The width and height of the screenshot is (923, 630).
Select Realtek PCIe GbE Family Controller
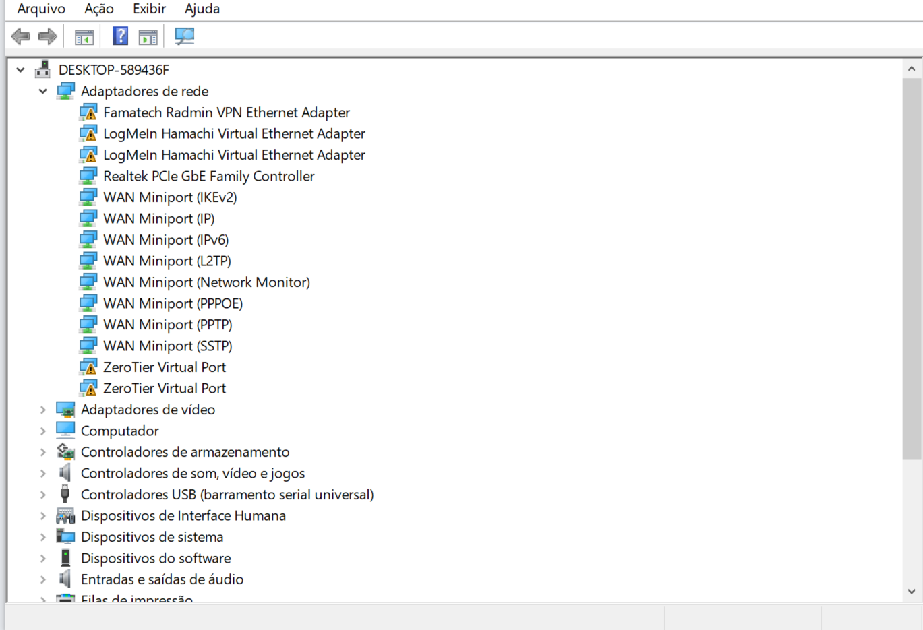pyautogui.click(x=209, y=176)
